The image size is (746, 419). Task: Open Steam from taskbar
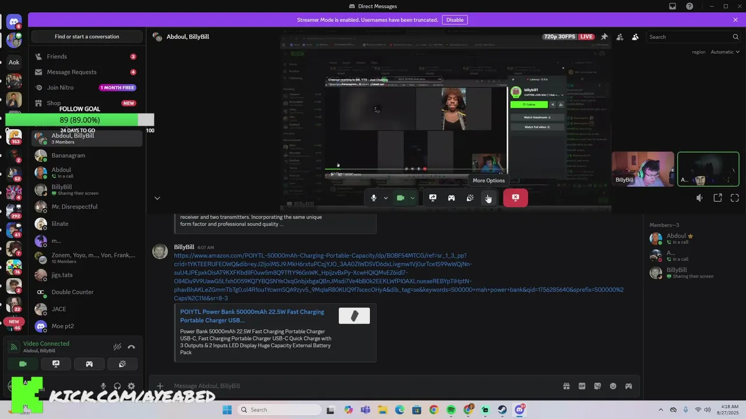(502, 410)
